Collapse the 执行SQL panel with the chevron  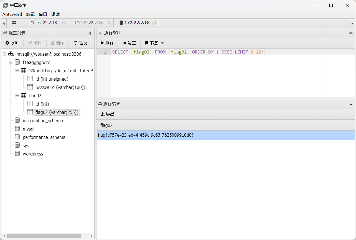(x=351, y=33)
